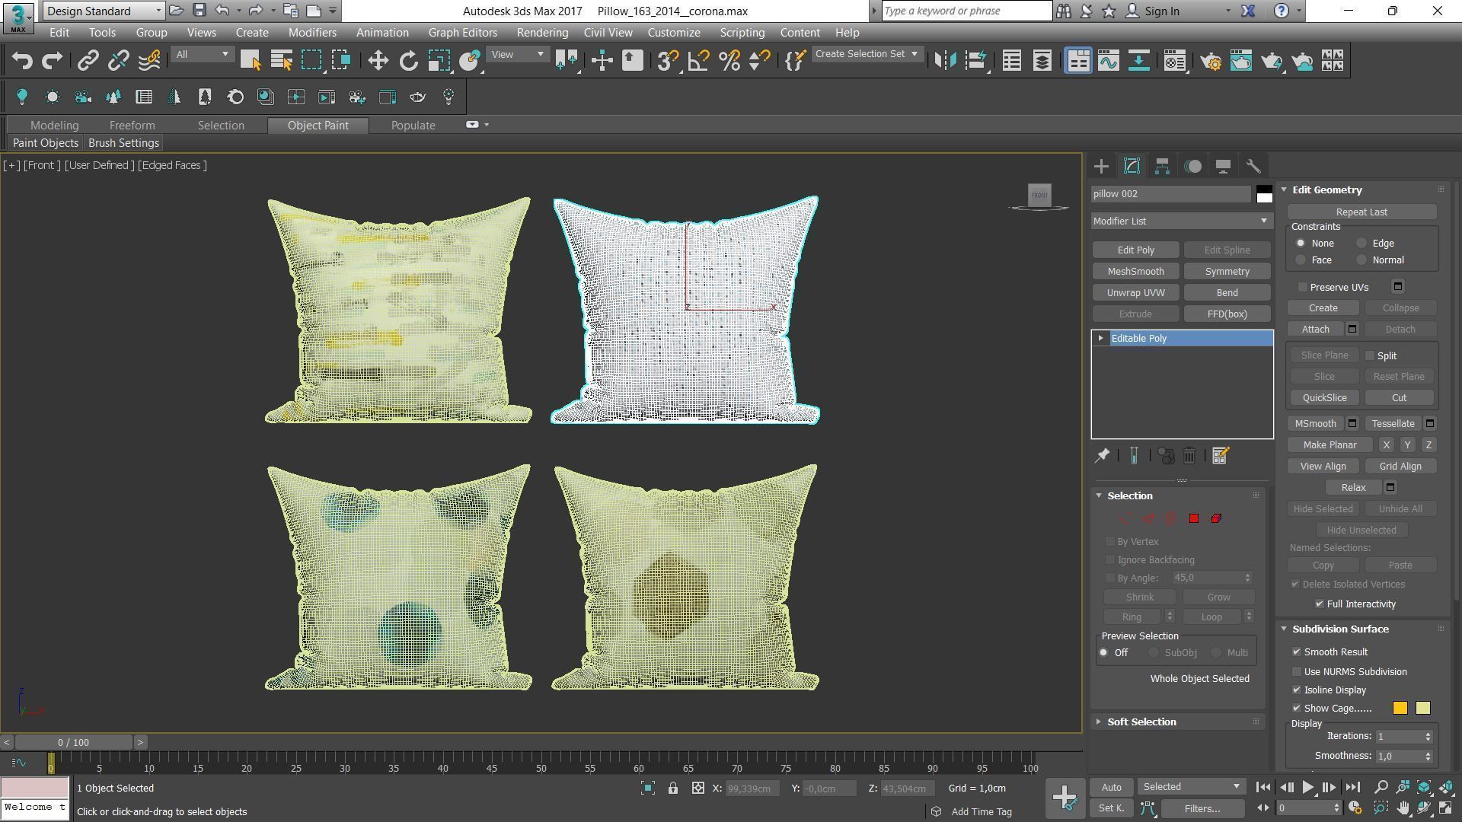This screenshot has height=822, width=1462.
Task: Open Create Selection Set dropdown
Action: coord(866,54)
